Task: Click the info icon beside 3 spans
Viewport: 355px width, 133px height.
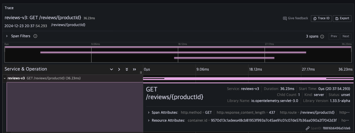Action: pyautogui.click(x=322, y=36)
